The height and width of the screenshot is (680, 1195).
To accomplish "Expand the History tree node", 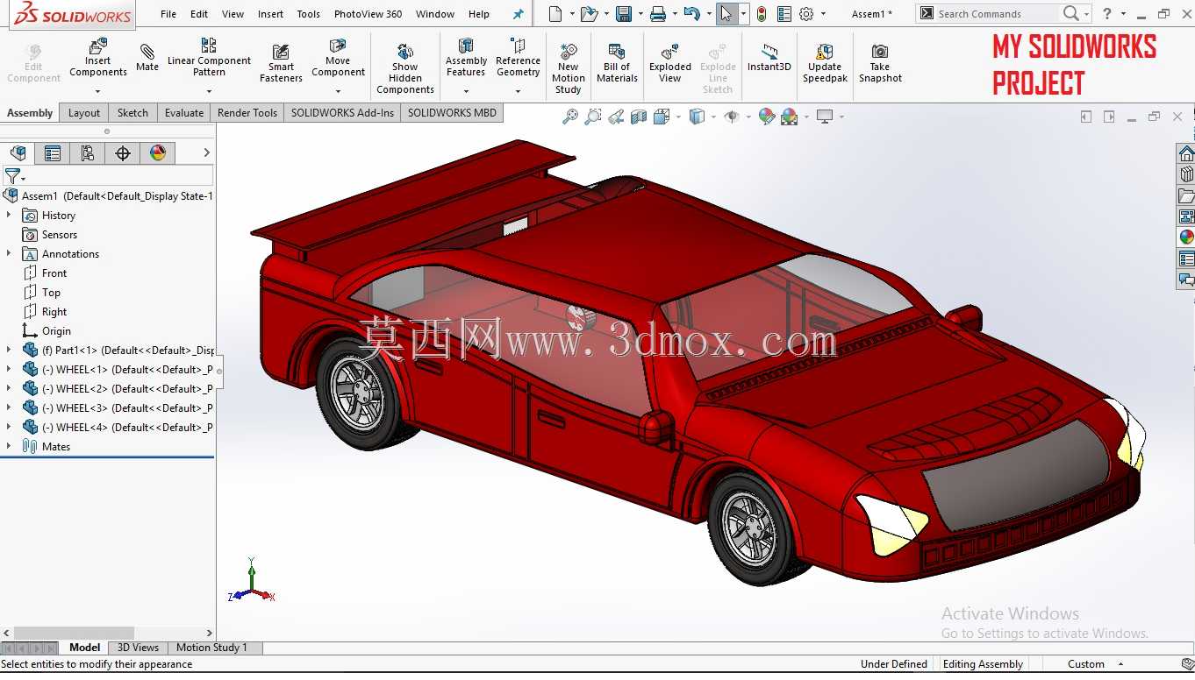I will click(9, 215).
